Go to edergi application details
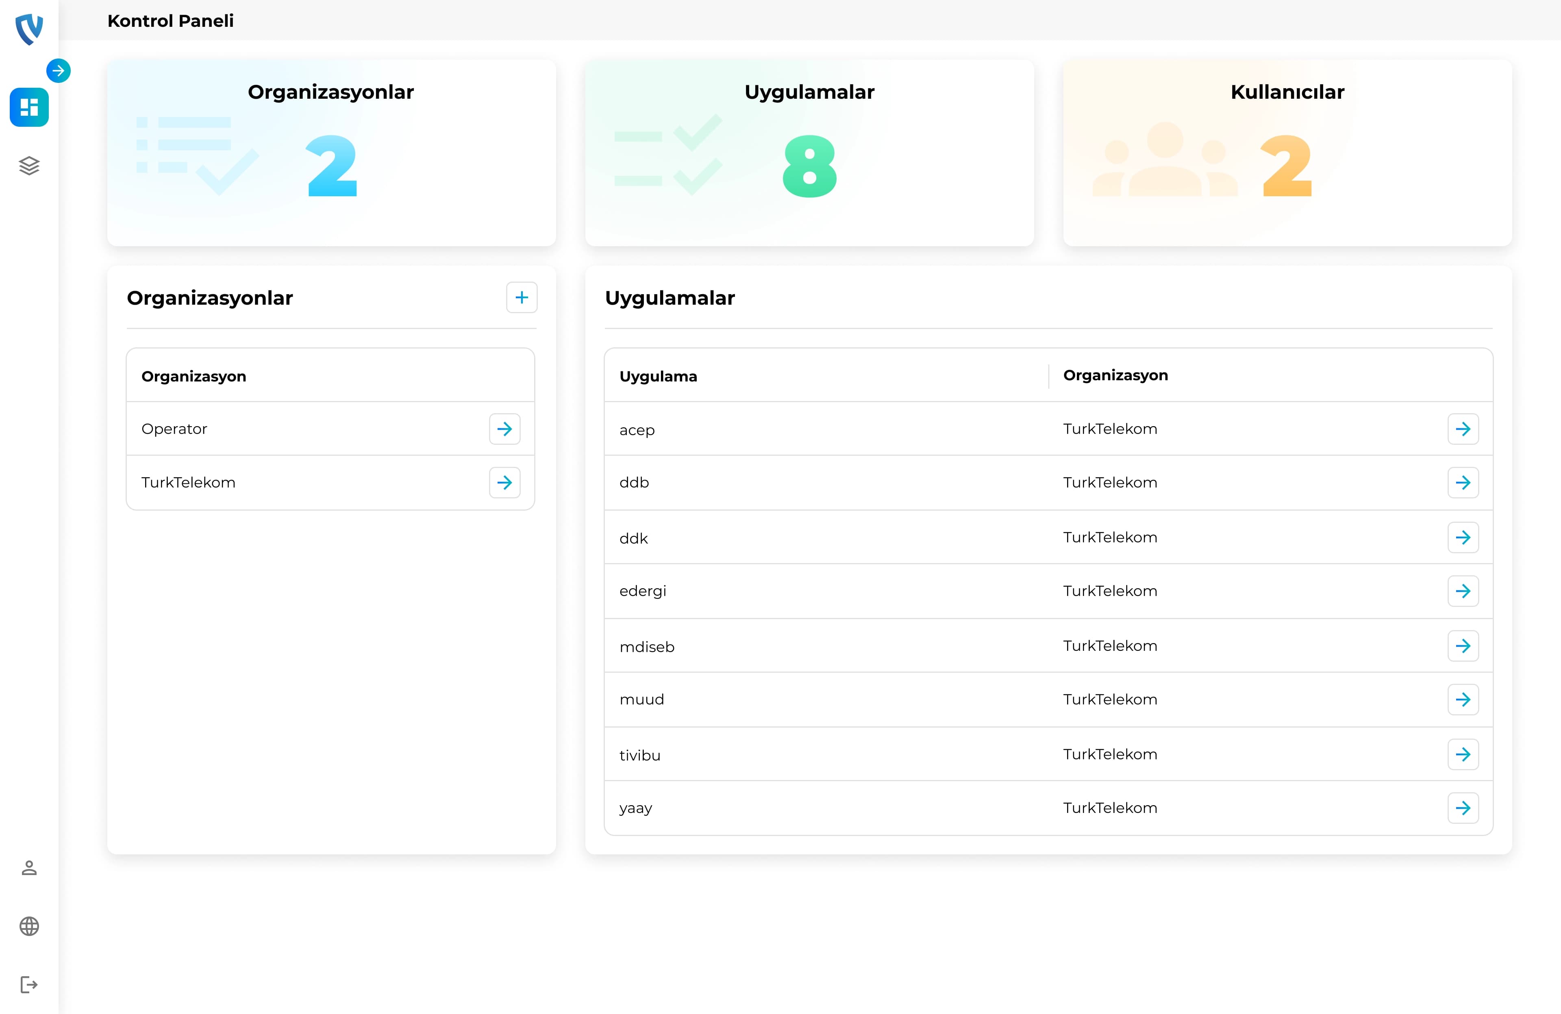This screenshot has height=1014, width=1561. click(x=1463, y=591)
